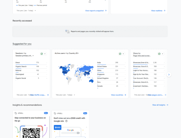
Task: Select the Peru country row
Action: (x=111, y=82)
